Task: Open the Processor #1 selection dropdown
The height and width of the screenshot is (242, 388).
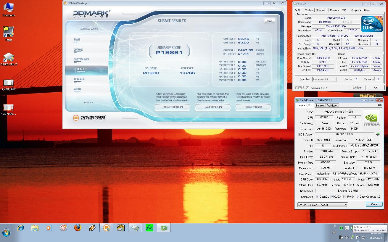Action: tap(324, 79)
